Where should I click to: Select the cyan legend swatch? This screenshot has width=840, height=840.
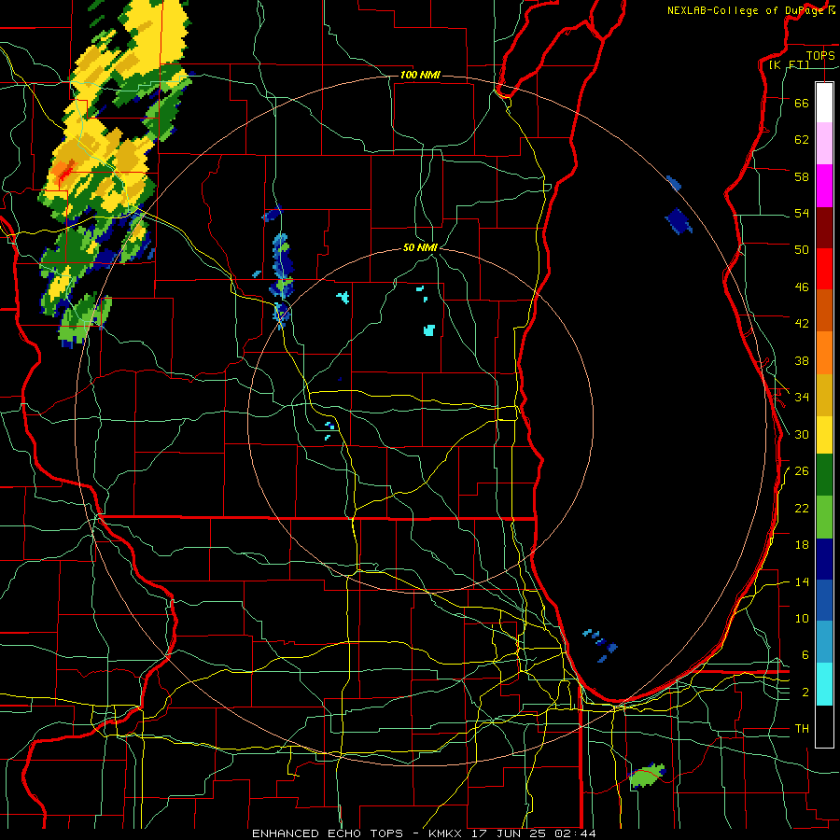[824, 684]
